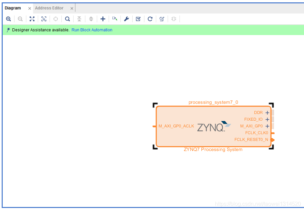Click the Zoom Fit arrows icon
Viewport: 304px width, 210px height.
tap(32, 19)
